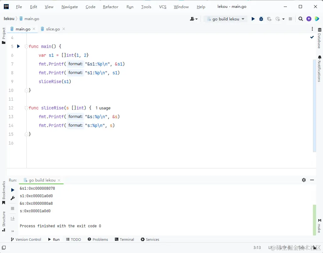
Task: Open the Structure tool window
Action: [4, 221]
